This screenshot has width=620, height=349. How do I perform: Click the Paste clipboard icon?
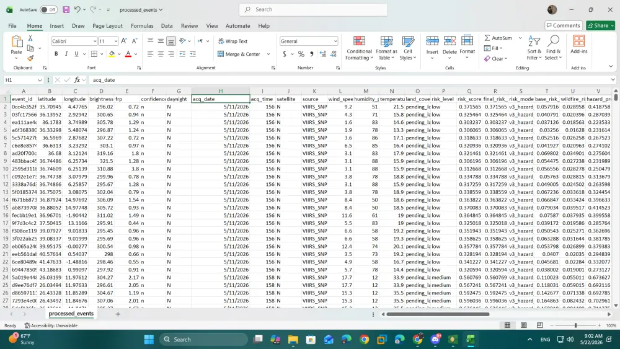coord(16,42)
